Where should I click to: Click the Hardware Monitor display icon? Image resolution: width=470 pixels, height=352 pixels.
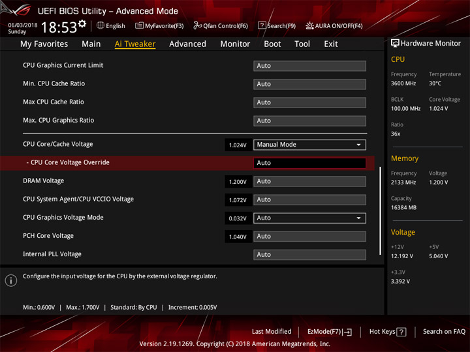click(x=395, y=44)
